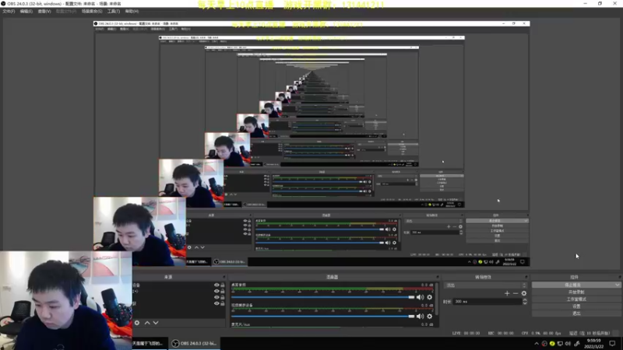
Task: Move selected source down with the down arrow
Action: [x=156, y=323]
